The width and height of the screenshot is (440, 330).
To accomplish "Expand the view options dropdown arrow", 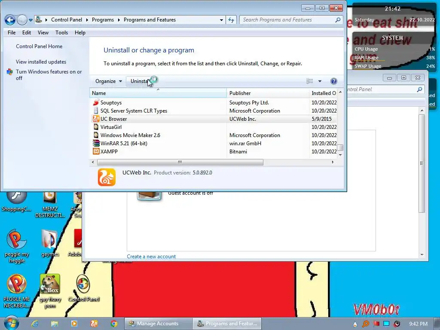I will (x=320, y=81).
